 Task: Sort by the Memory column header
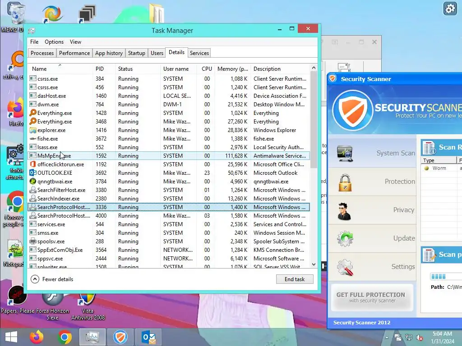tap(232, 68)
